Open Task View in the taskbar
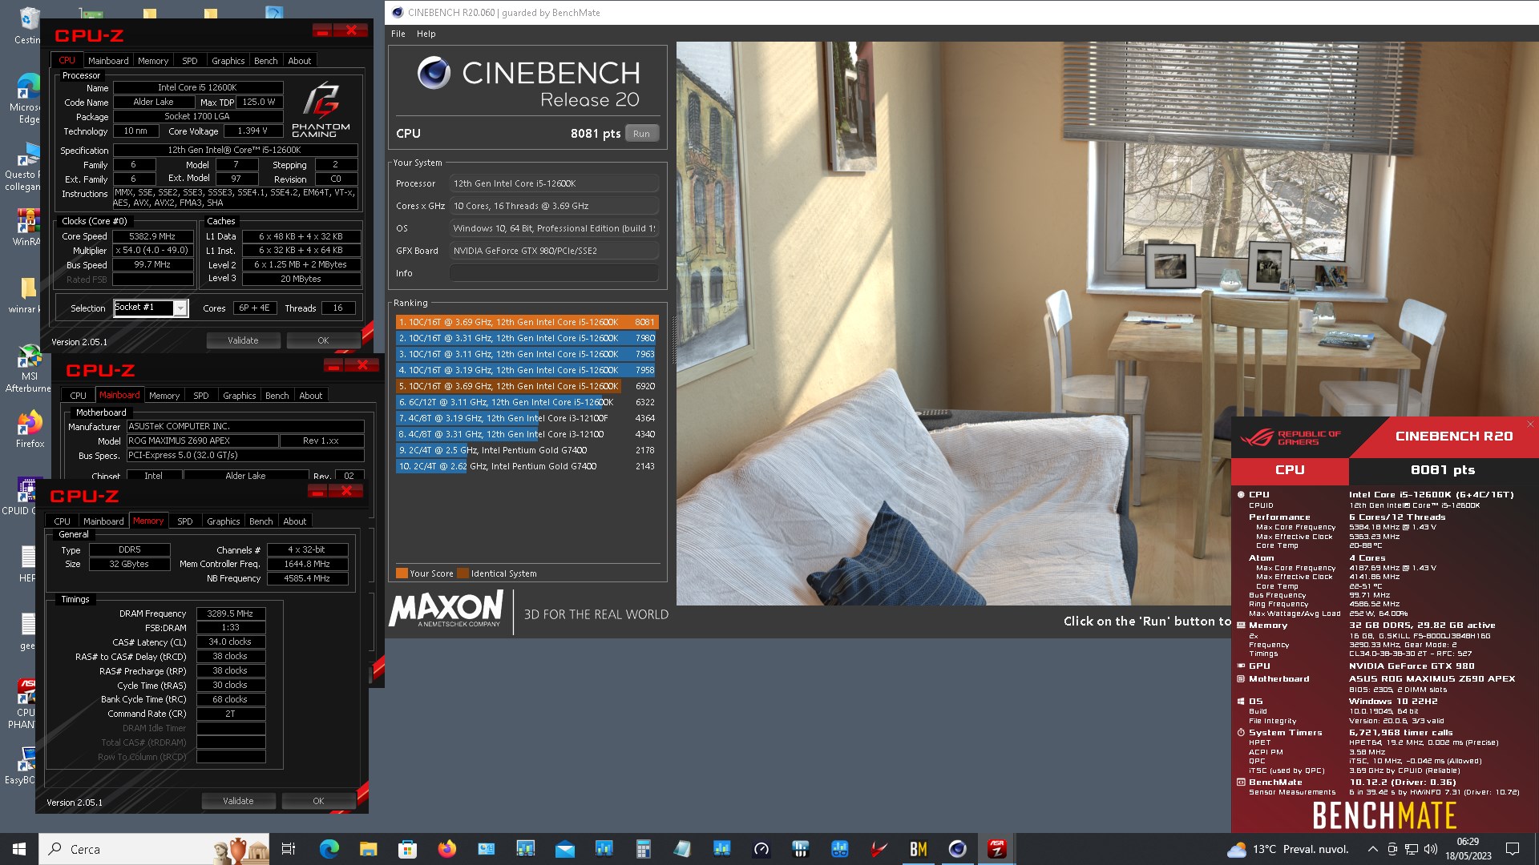Image resolution: width=1539 pixels, height=865 pixels. [x=289, y=849]
